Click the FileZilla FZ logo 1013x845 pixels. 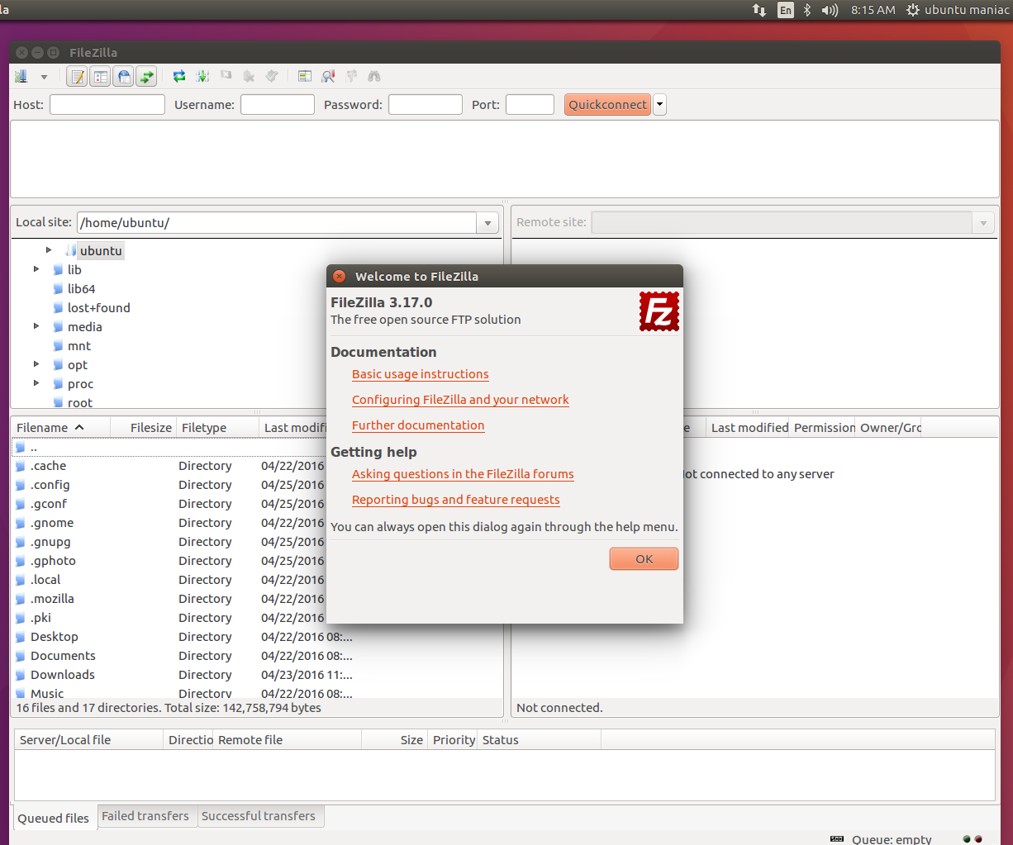659,311
